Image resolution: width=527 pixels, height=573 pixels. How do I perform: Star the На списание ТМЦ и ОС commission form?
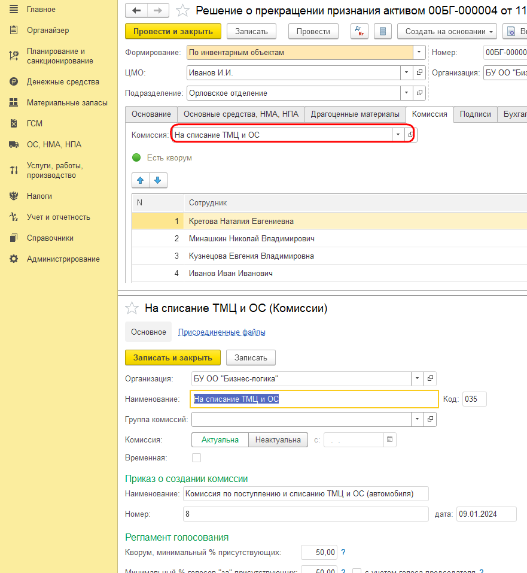[132, 308]
